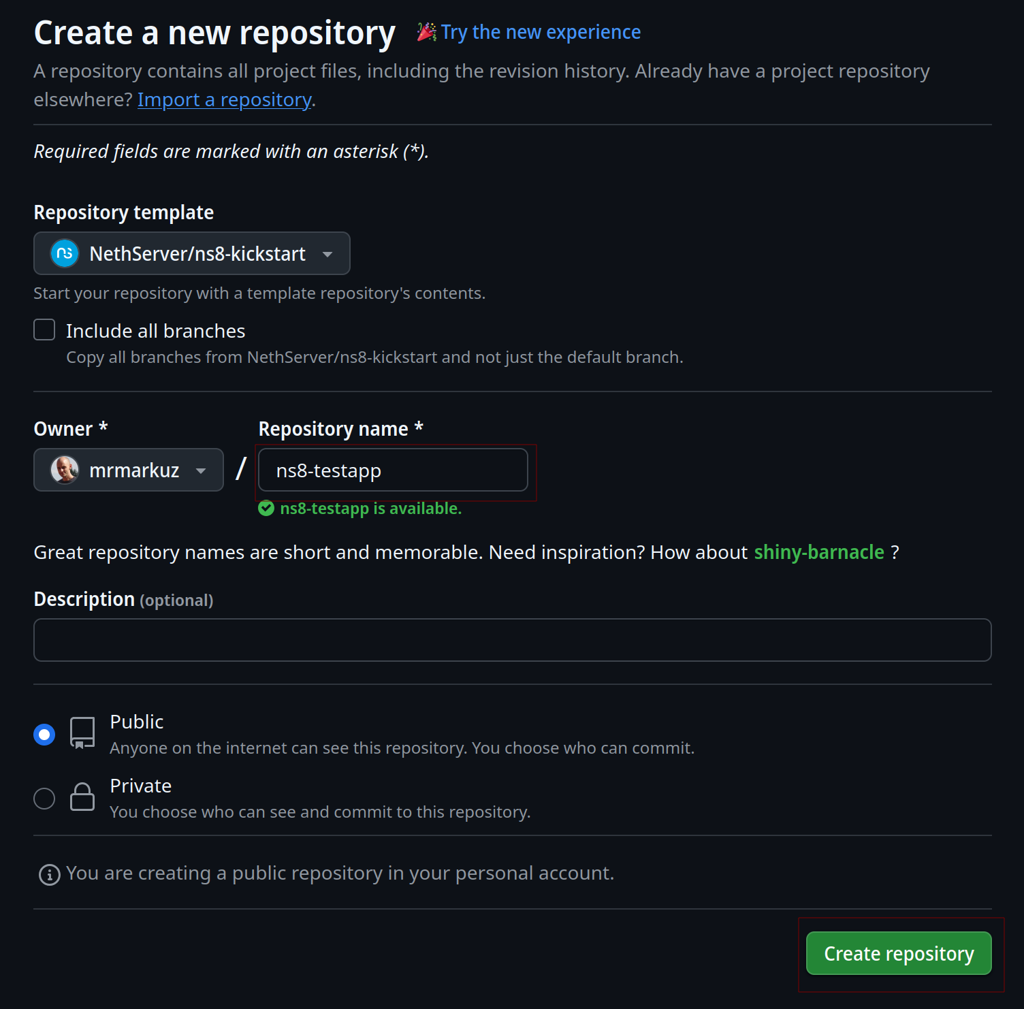Click the Private repository lock icon
The image size is (1024, 1009).
click(x=82, y=797)
